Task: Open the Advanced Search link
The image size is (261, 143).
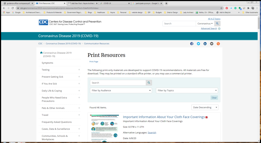Action: click(x=209, y=28)
